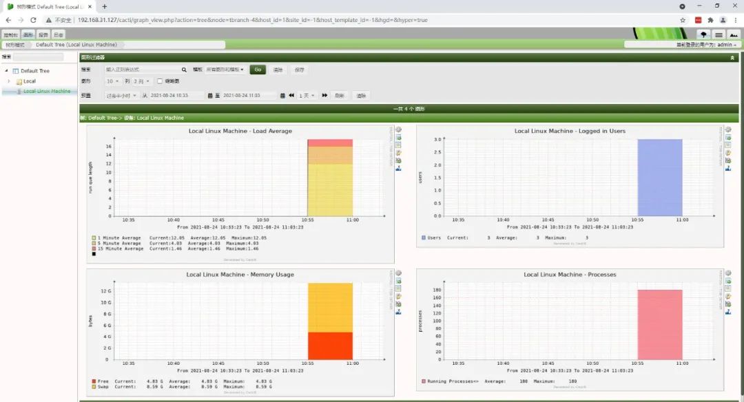
Task: Toggle the thumbnails checkbox in the graph filter
Action: coord(160,81)
